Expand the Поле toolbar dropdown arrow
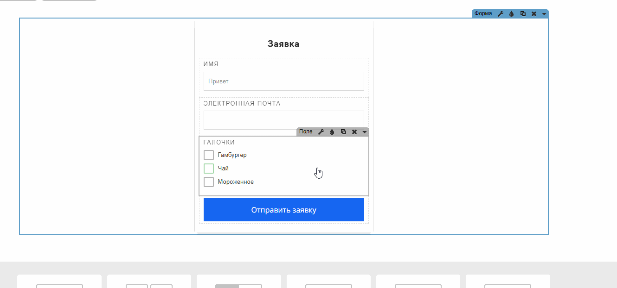The height and width of the screenshot is (288, 617). point(365,132)
